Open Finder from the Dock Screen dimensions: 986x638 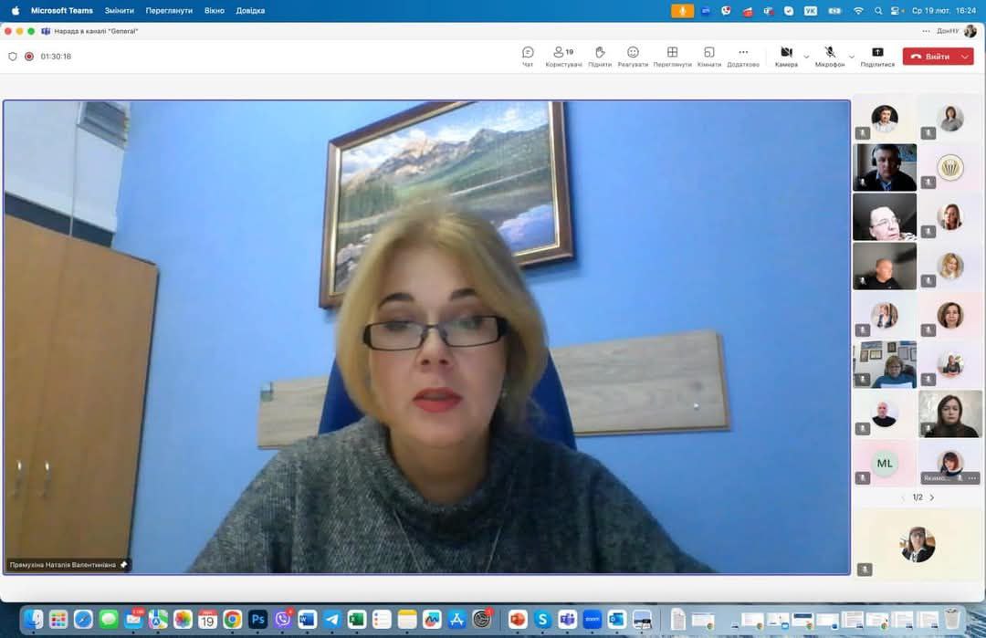(x=34, y=620)
